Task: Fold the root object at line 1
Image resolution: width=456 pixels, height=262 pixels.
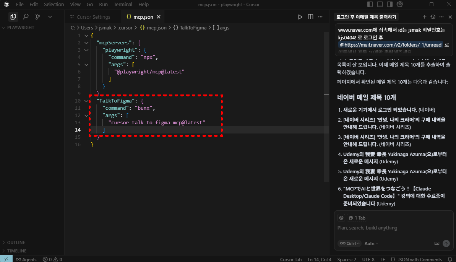Action: (x=86, y=36)
